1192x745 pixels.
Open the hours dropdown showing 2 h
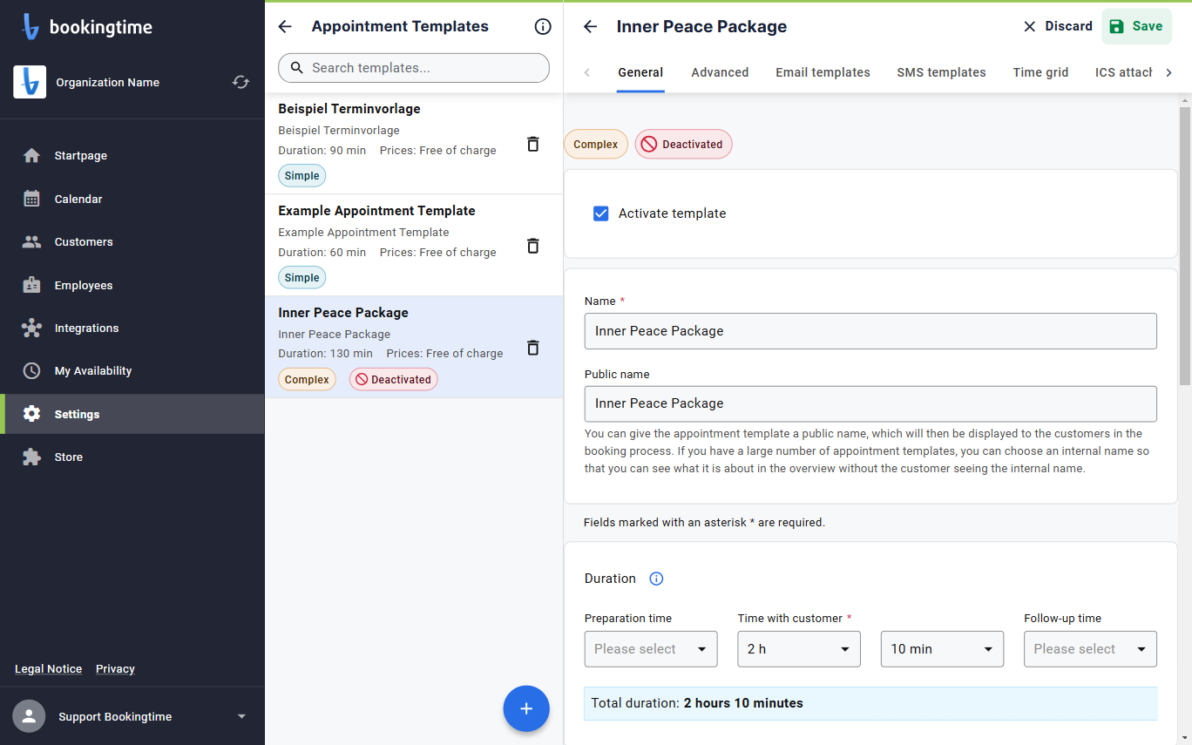(x=799, y=649)
